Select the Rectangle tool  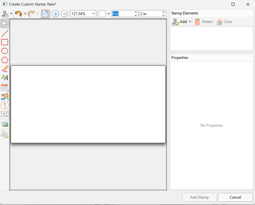tap(5, 42)
